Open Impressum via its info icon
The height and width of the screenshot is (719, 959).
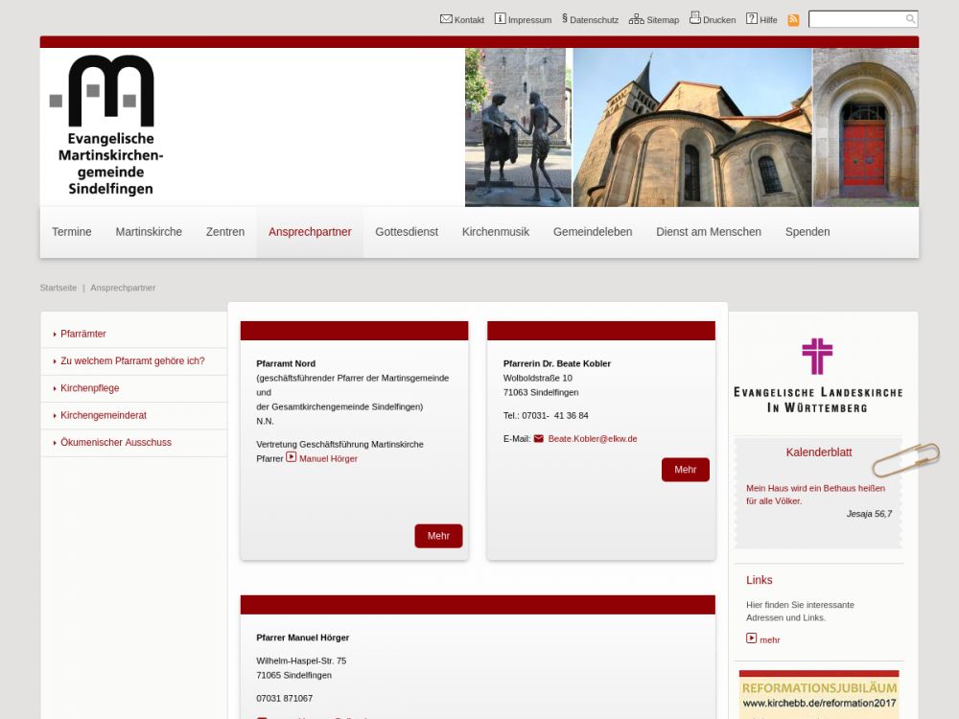click(x=500, y=19)
